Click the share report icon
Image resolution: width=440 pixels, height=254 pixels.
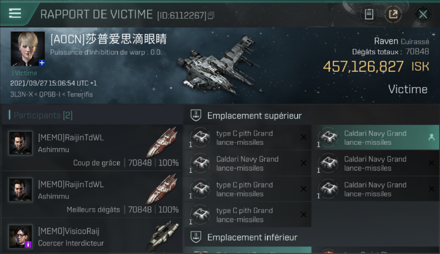click(x=393, y=14)
